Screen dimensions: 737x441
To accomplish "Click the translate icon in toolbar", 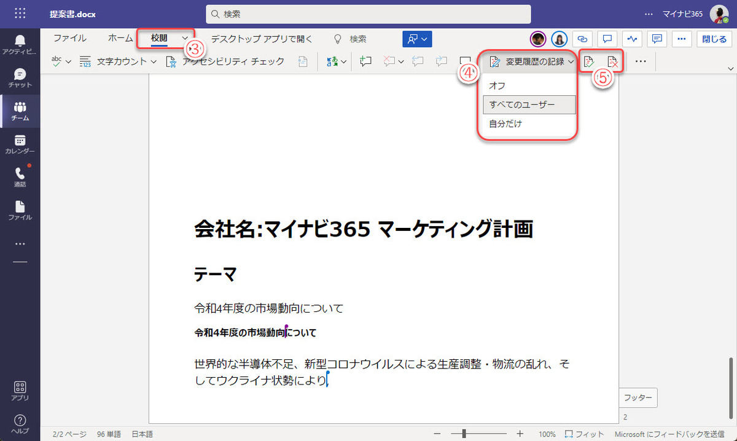I will tap(332, 61).
